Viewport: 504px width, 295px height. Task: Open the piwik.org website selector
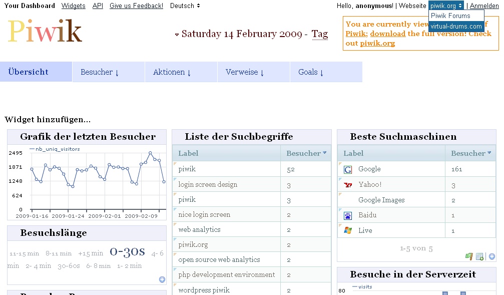click(x=446, y=6)
